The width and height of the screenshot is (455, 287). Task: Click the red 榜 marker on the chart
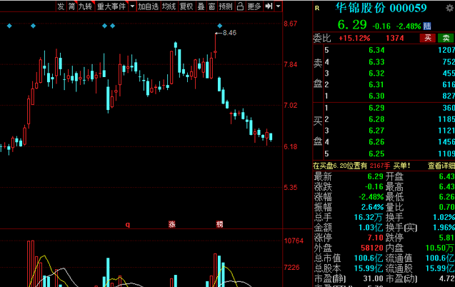(x=220, y=224)
